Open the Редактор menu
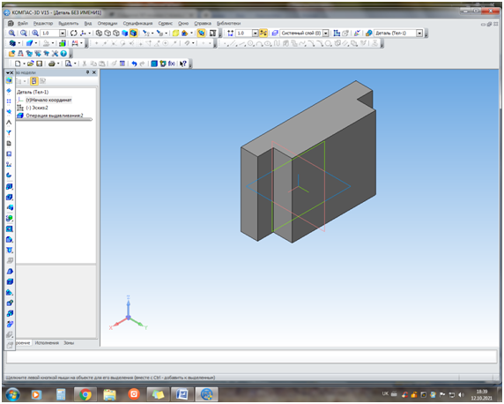The width and height of the screenshot is (504, 404). point(43,23)
